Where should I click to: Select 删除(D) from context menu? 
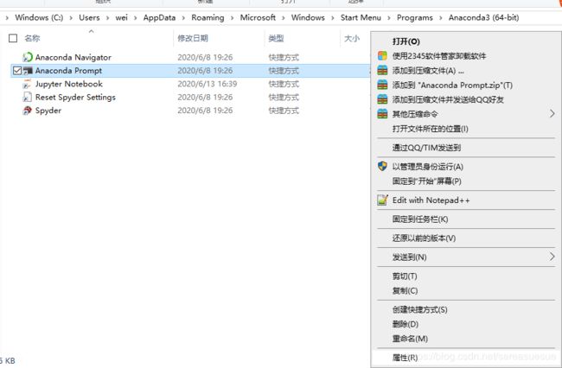(406, 324)
